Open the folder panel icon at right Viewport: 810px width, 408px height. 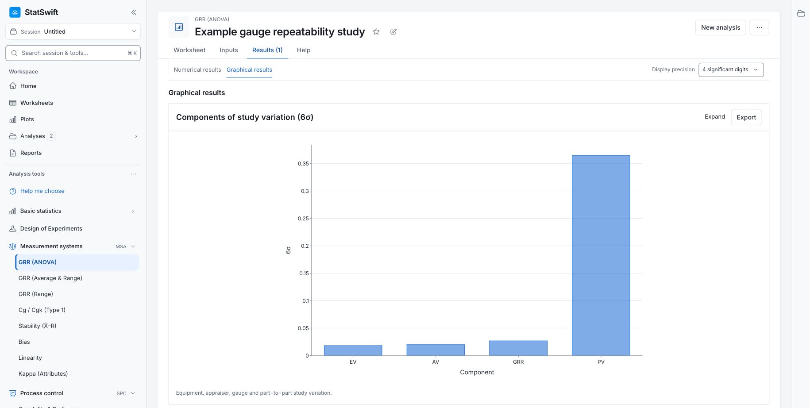(x=801, y=13)
